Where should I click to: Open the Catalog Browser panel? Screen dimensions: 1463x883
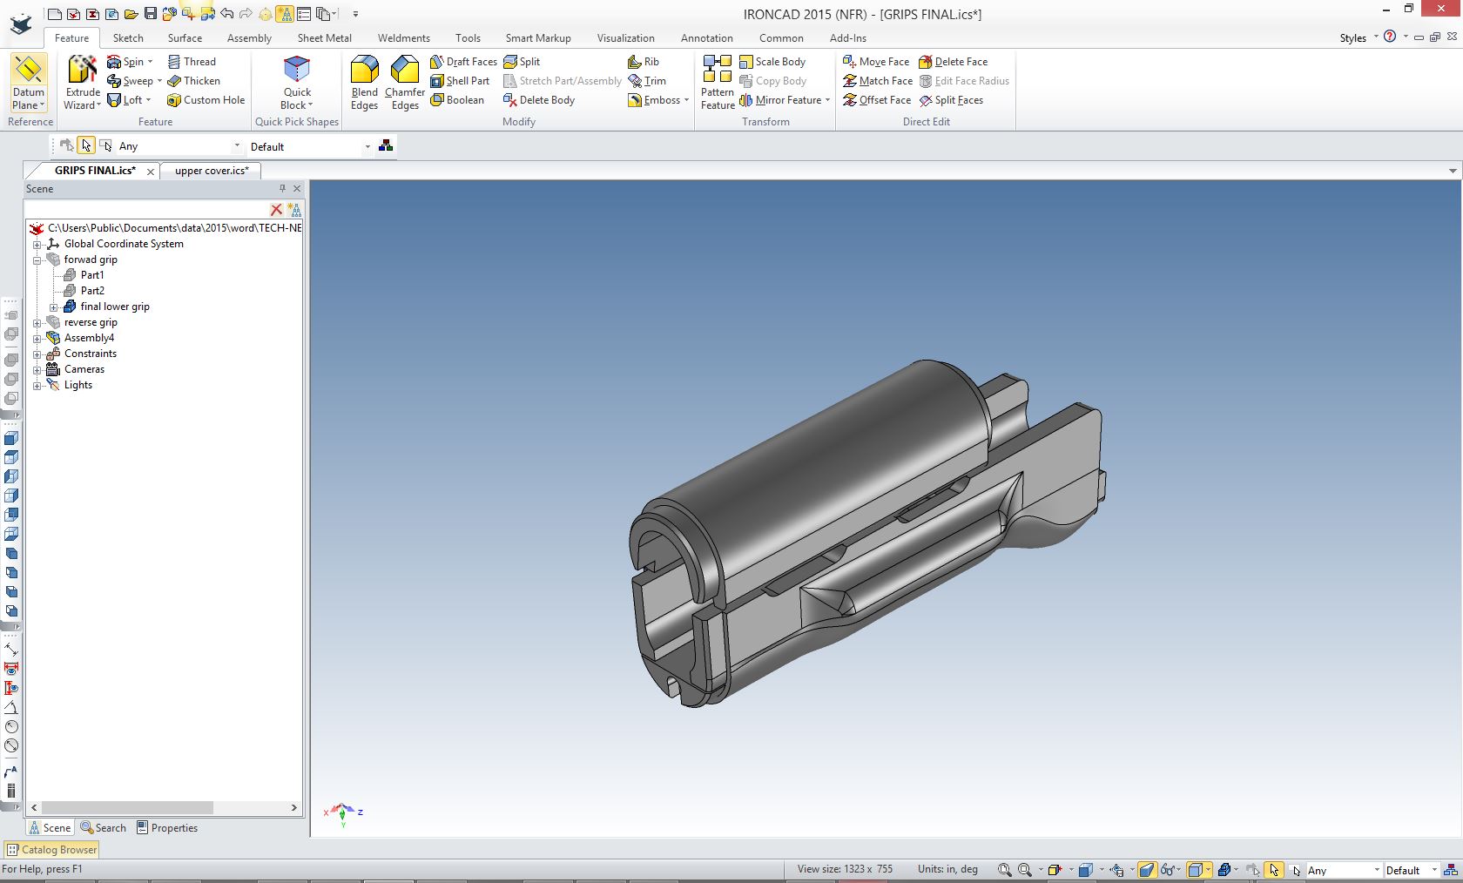point(52,850)
